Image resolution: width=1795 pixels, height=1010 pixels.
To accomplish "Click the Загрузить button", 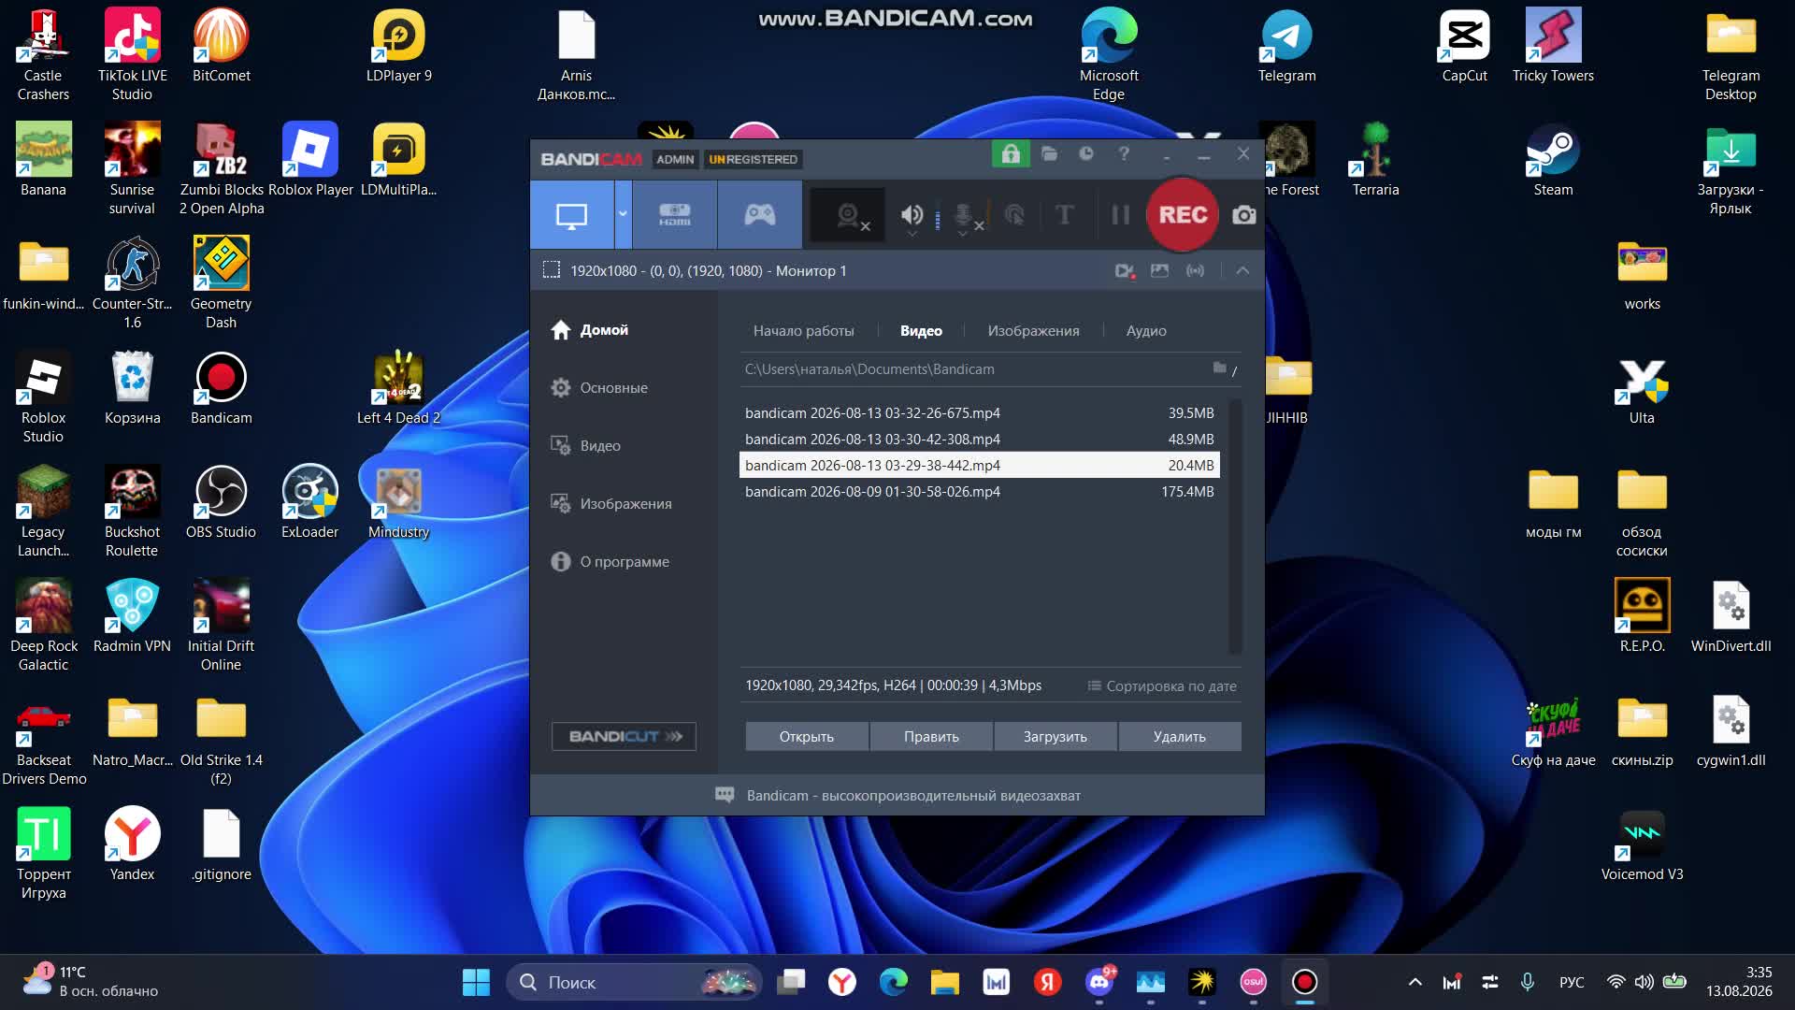I will [x=1055, y=737].
